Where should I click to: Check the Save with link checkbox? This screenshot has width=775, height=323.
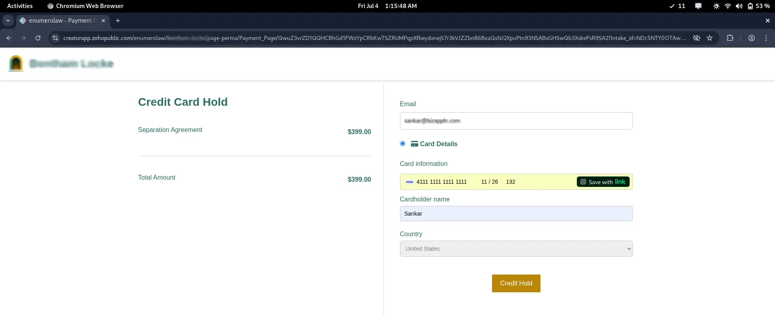583,182
